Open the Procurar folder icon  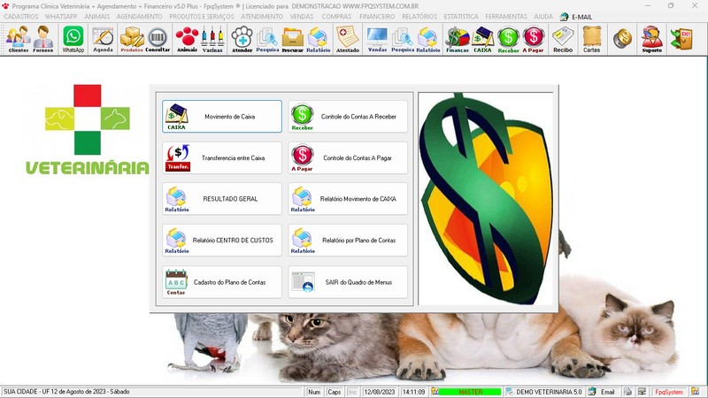point(293,39)
